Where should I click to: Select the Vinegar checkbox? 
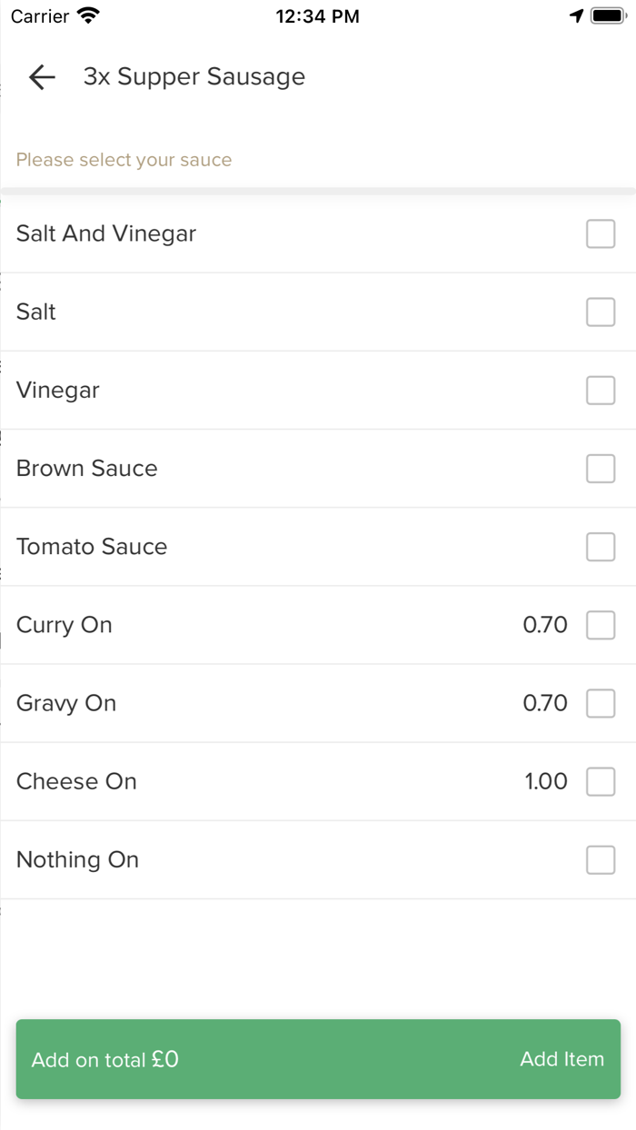[x=601, y=391]
